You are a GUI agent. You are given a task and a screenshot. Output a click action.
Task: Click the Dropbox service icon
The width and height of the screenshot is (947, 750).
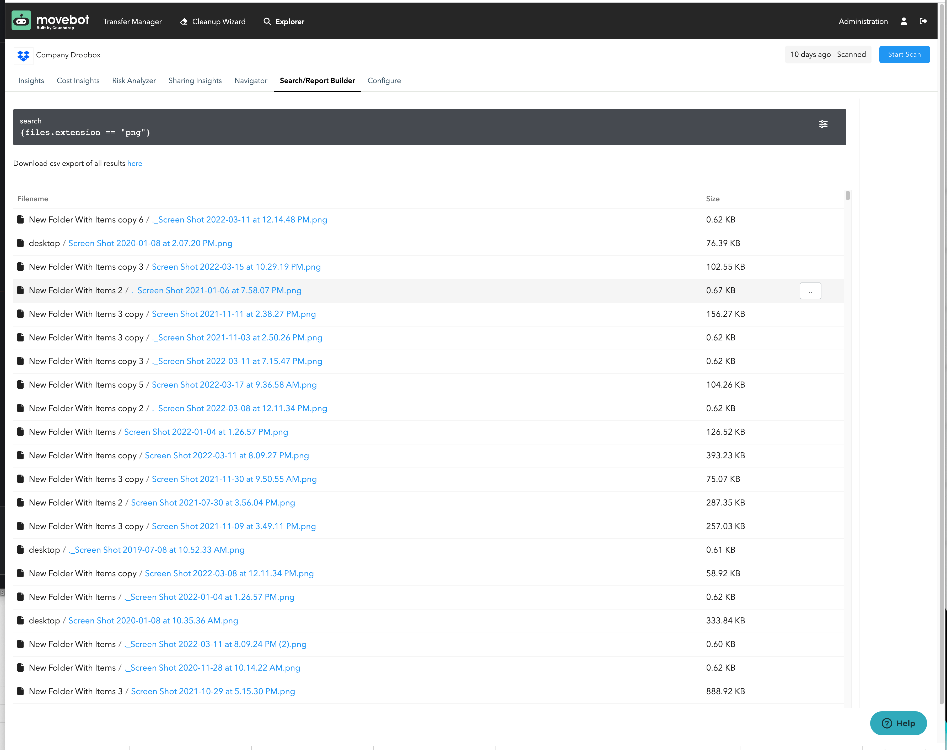pyautogui.click(x=23, y=56)
